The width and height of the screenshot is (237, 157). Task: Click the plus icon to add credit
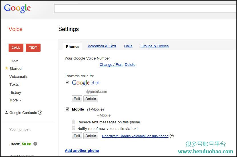click(x=35, y=144)
